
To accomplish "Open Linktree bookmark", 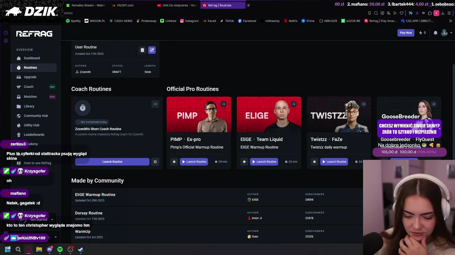I will [x=168, y=21].
